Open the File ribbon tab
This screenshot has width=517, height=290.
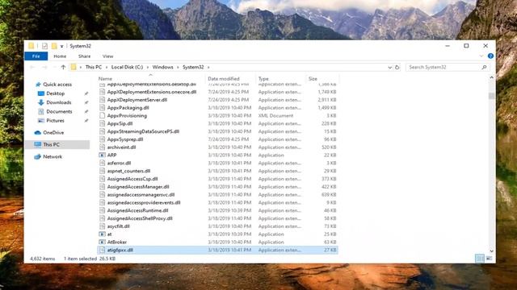36,56
